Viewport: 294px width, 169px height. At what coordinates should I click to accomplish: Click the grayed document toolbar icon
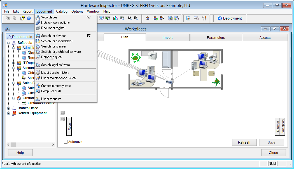[15, 18]
